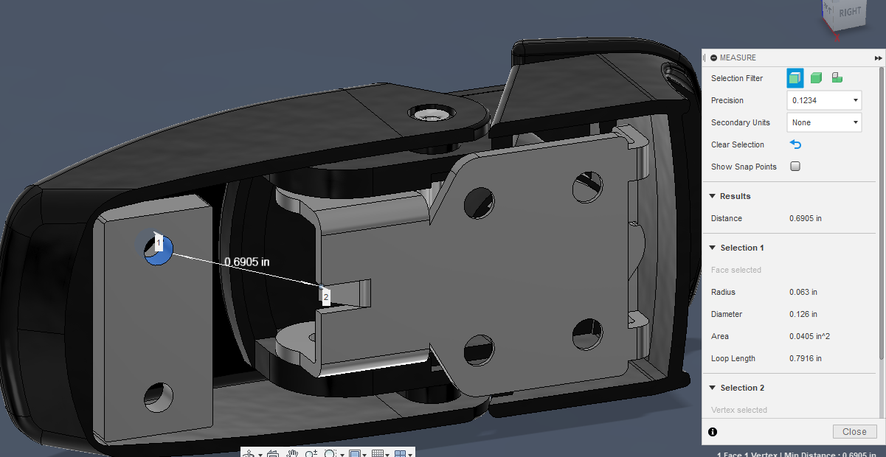Toggle the Fit view icon
Screen dimensions: 886x457
click(x=330, y=453)
